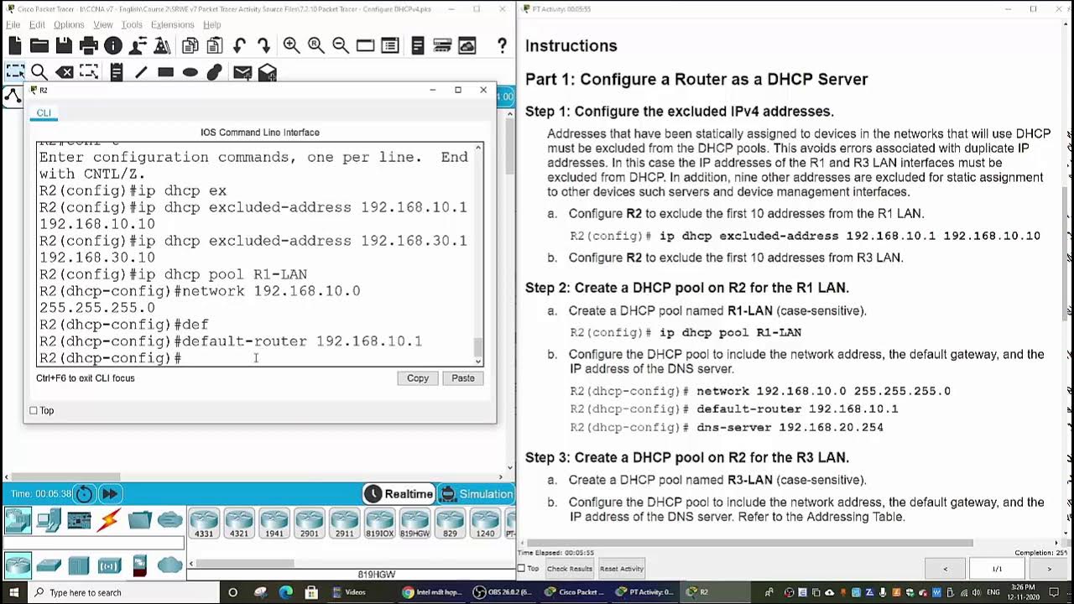Go to next instruction page arrow
Image resolution: width=1074 pixels, height=604 pixels.
click(x=1048, y=569)
